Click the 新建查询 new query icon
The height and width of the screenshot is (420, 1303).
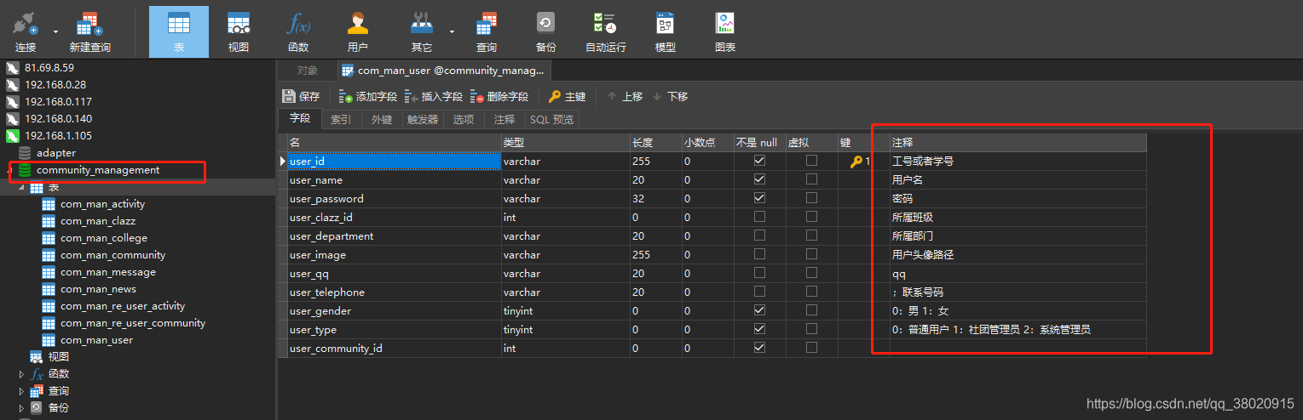tap(90, 32)
